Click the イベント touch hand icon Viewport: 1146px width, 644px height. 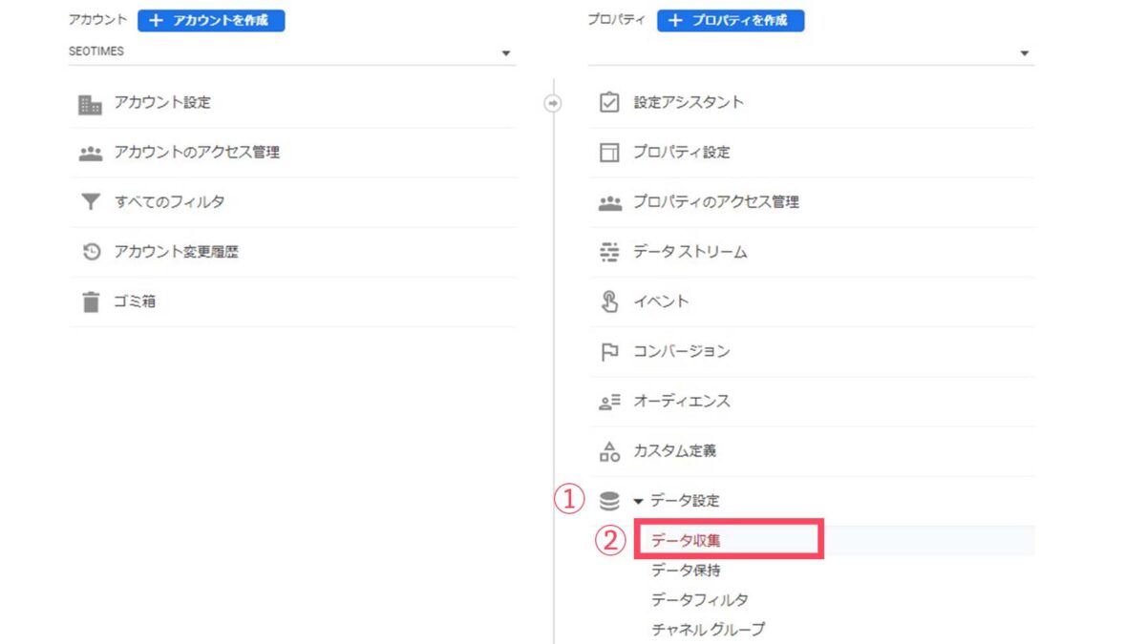pos(608,301)
